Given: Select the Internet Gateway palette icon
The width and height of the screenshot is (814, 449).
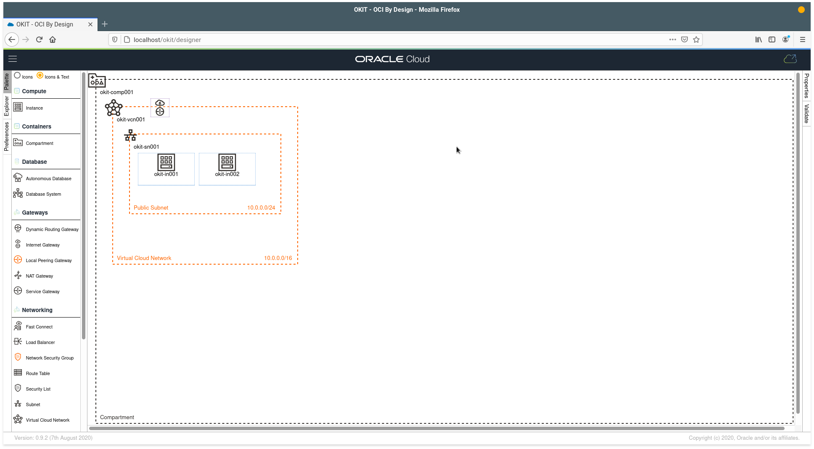Looking at the screenshot, I should pos(18,244).
